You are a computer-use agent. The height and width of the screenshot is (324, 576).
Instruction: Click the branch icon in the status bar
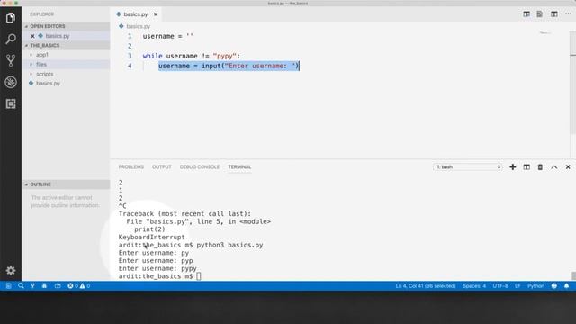[x=32, y=286]
